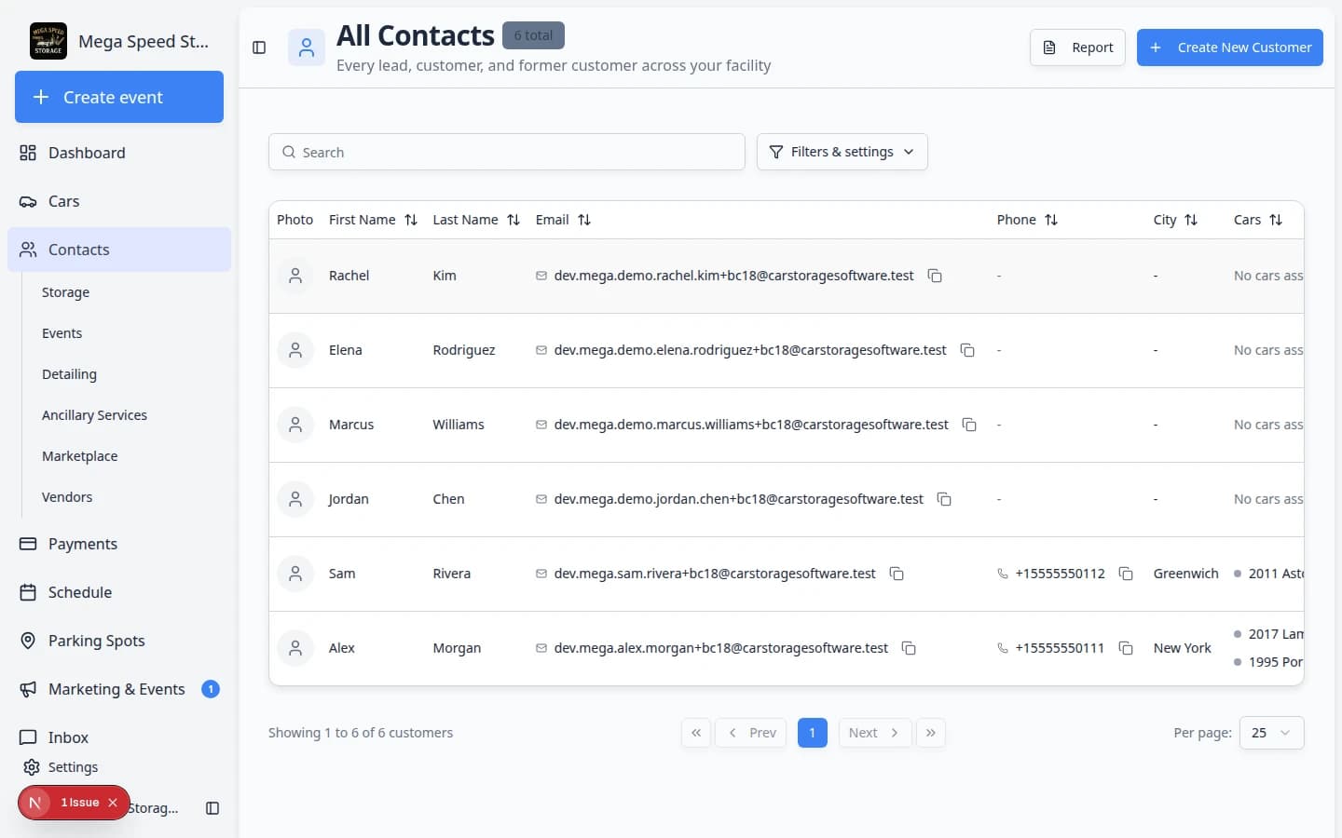
Task: Open the Per page dropdown
Action: [1271, 733]
